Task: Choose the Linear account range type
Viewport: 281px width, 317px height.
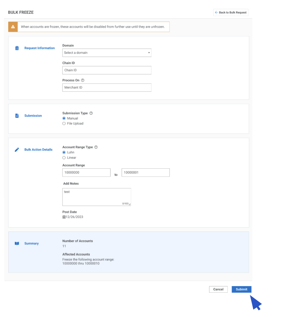Action: click(64, 158)
